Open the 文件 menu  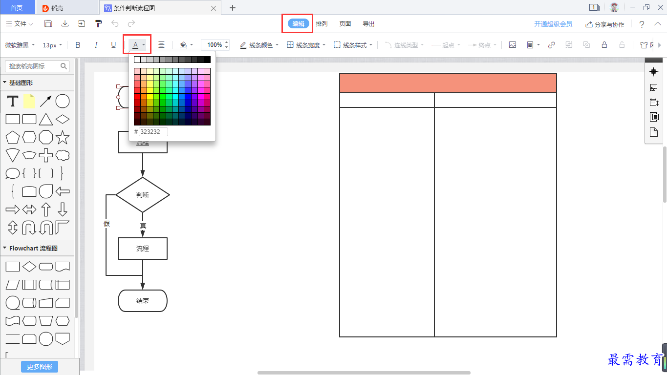pyautogui.click(x=20, y=23)
